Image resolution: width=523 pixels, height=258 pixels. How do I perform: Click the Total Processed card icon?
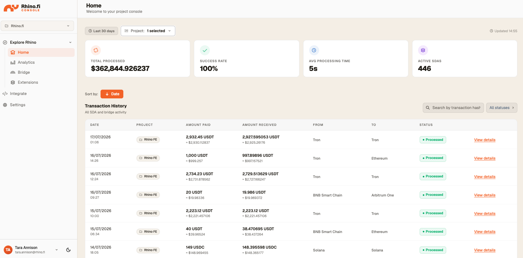[96, 50]
